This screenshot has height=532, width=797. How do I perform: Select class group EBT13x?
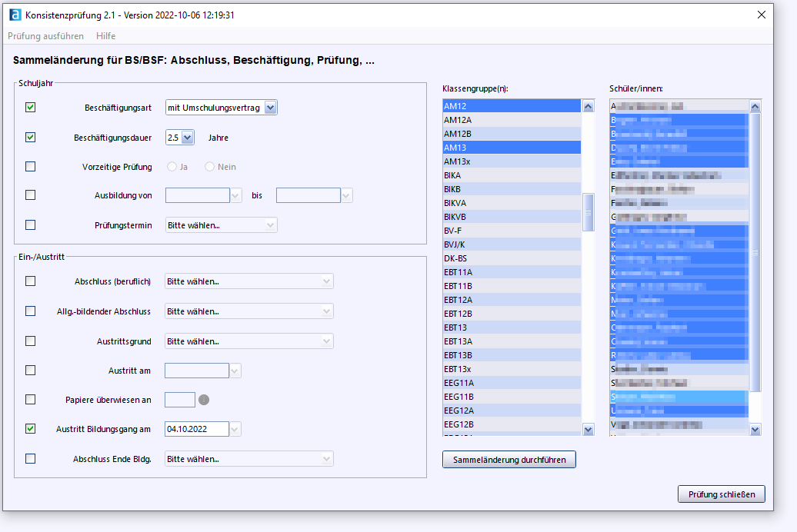tap(512, 369)
